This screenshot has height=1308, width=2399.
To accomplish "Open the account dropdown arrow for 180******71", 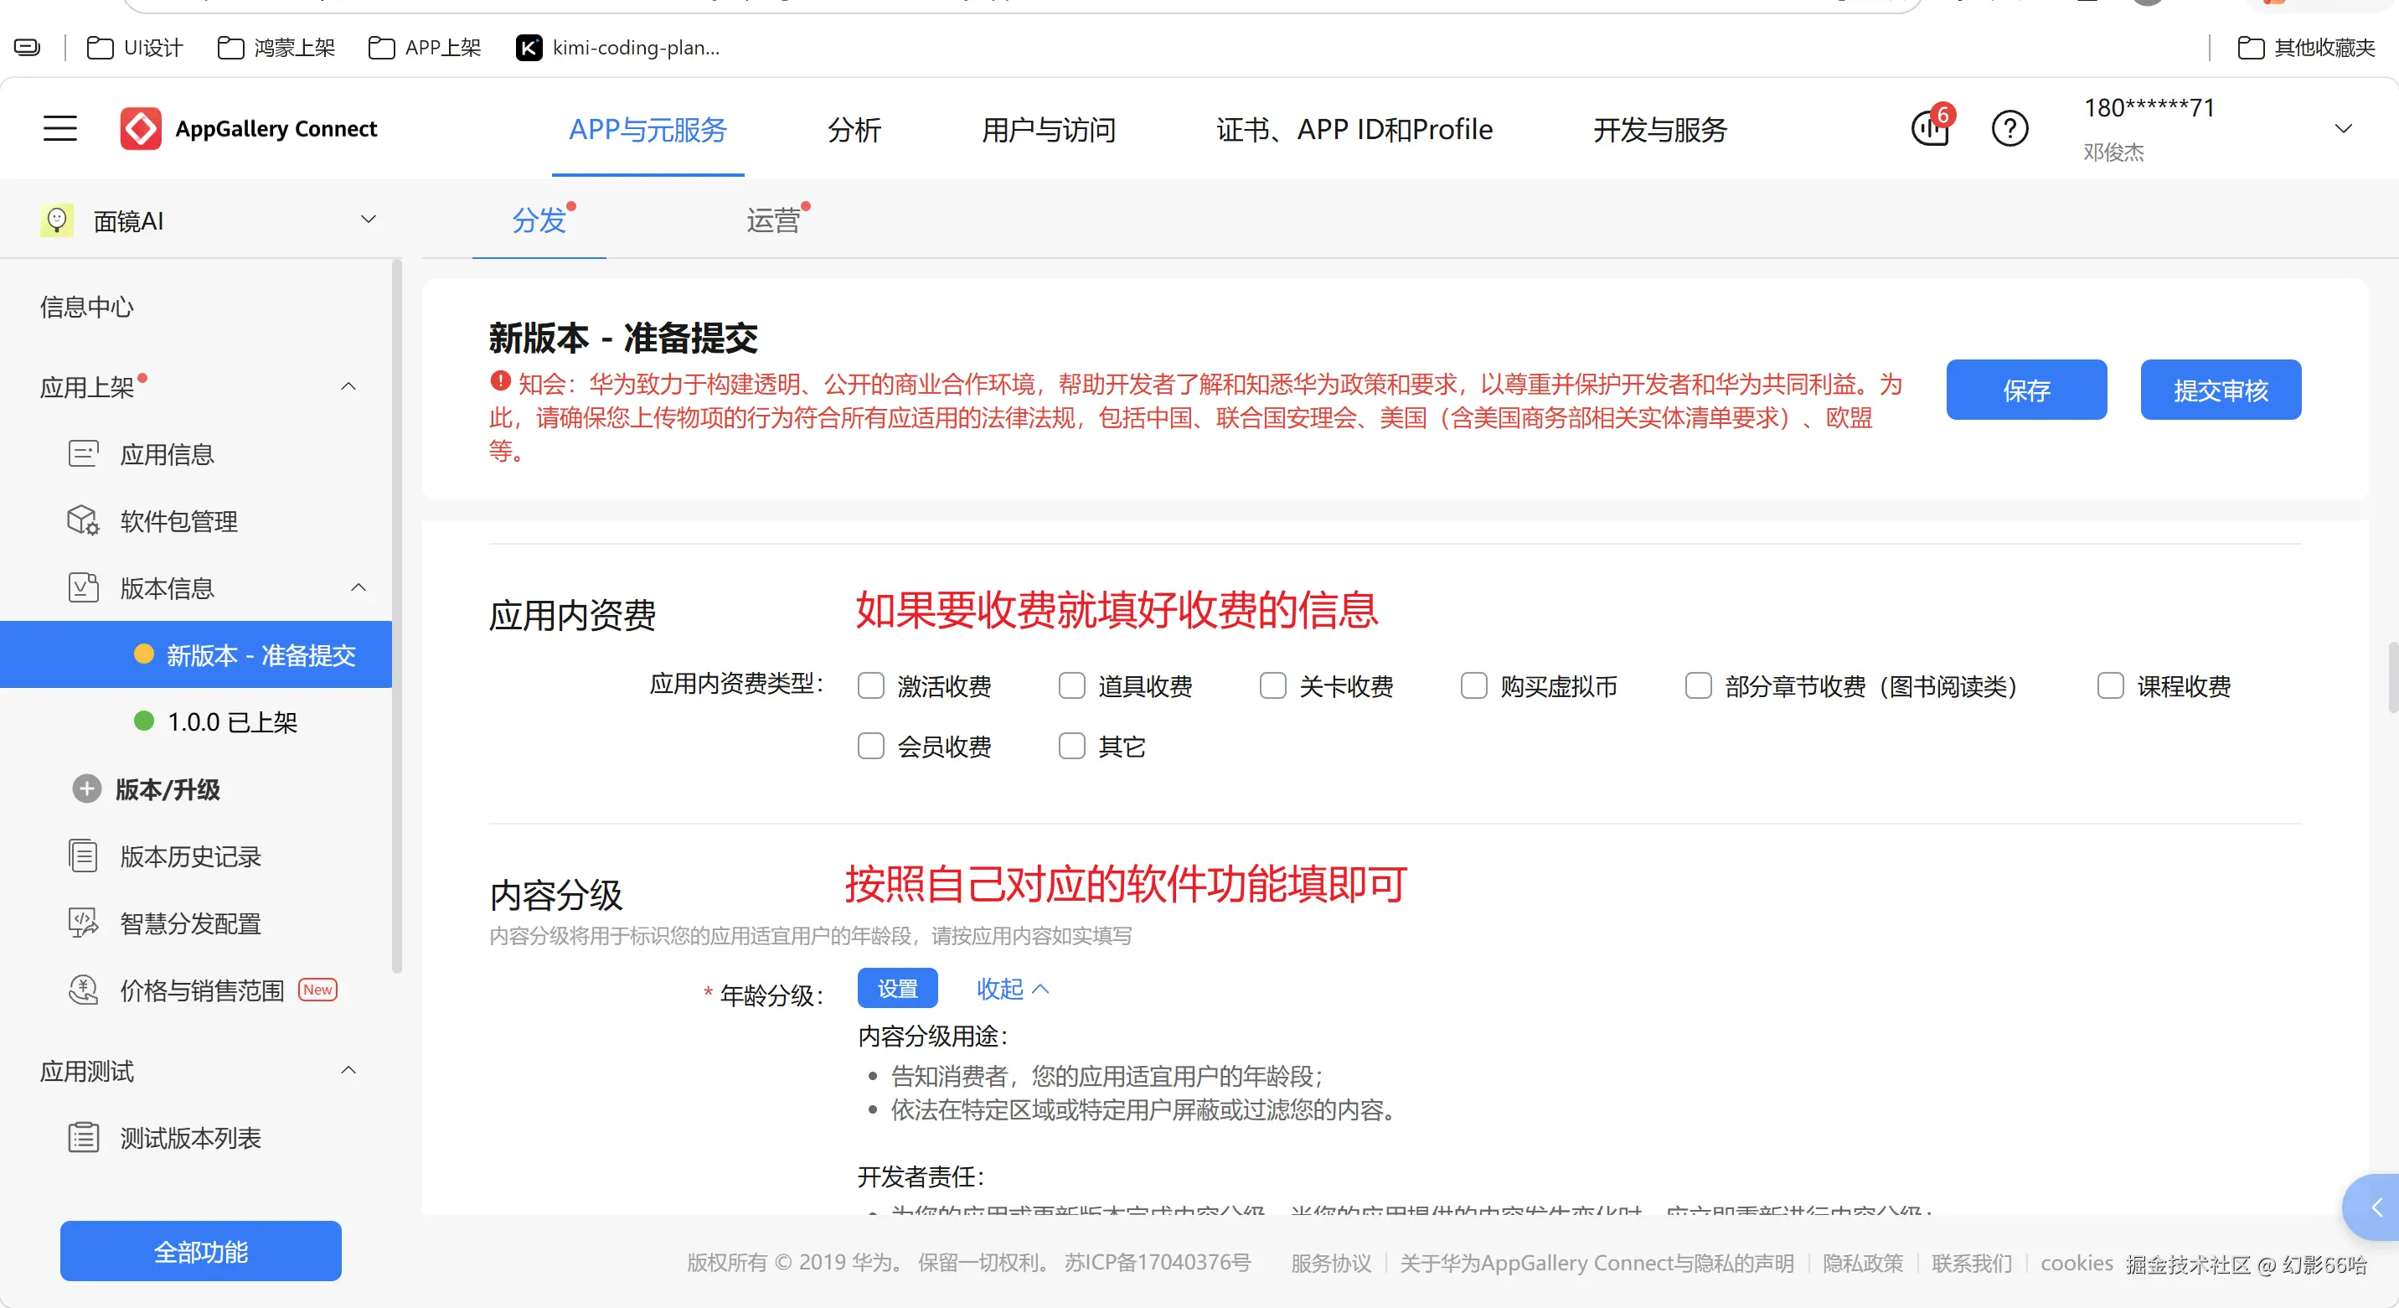I will click(2343, 128).
